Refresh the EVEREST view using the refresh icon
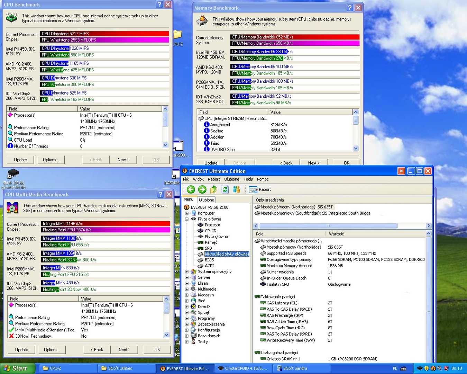This screenshot has width=467, height=374. tap(225, 189)
